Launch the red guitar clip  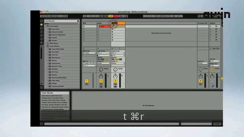(98, 26)
